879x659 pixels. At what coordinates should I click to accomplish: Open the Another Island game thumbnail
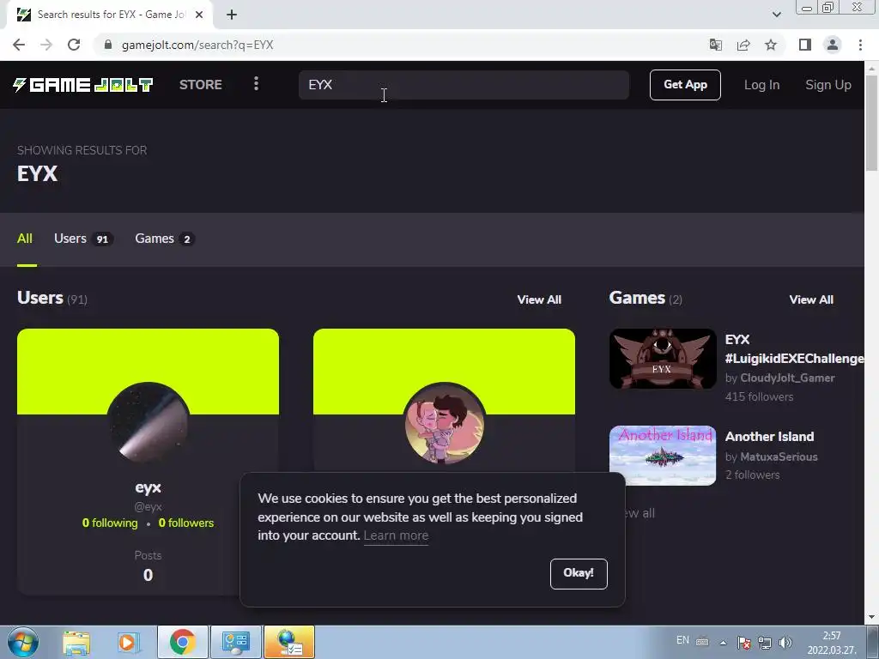(x=663, y=455)
